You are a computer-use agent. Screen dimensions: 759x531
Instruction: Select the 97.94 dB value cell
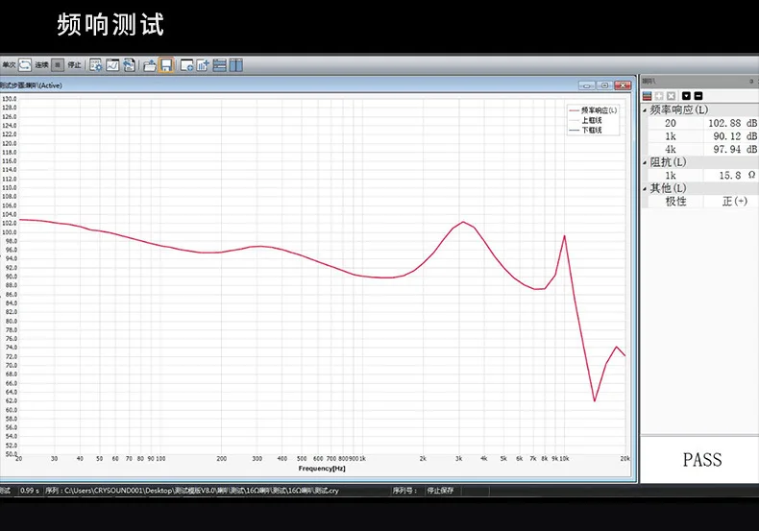click(x=732, y=150)
